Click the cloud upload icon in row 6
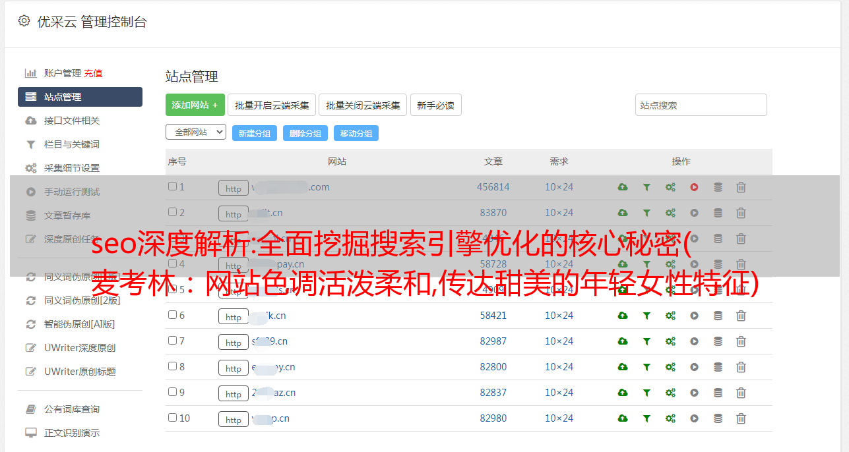This screenshot has width=849, height=452. point(623,316)
